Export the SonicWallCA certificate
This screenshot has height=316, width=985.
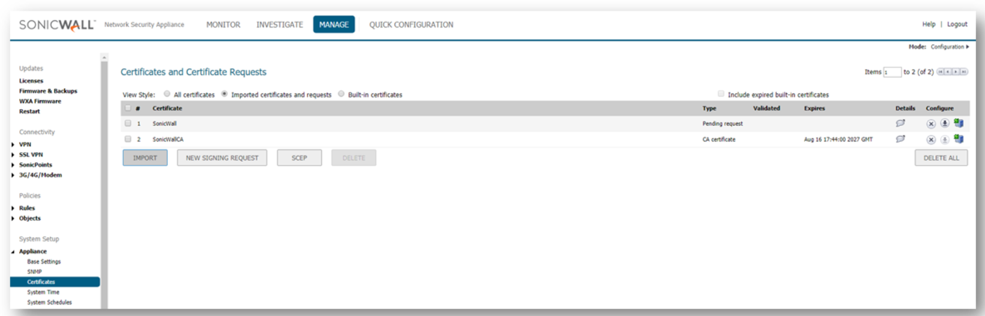point(959,139)
